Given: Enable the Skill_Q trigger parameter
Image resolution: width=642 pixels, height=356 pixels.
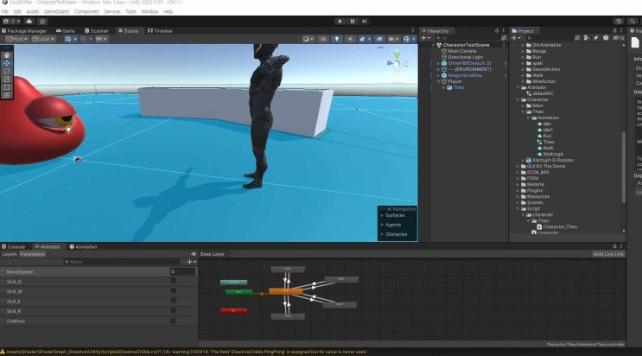Looking at the screenshot, I should [173, 282].
